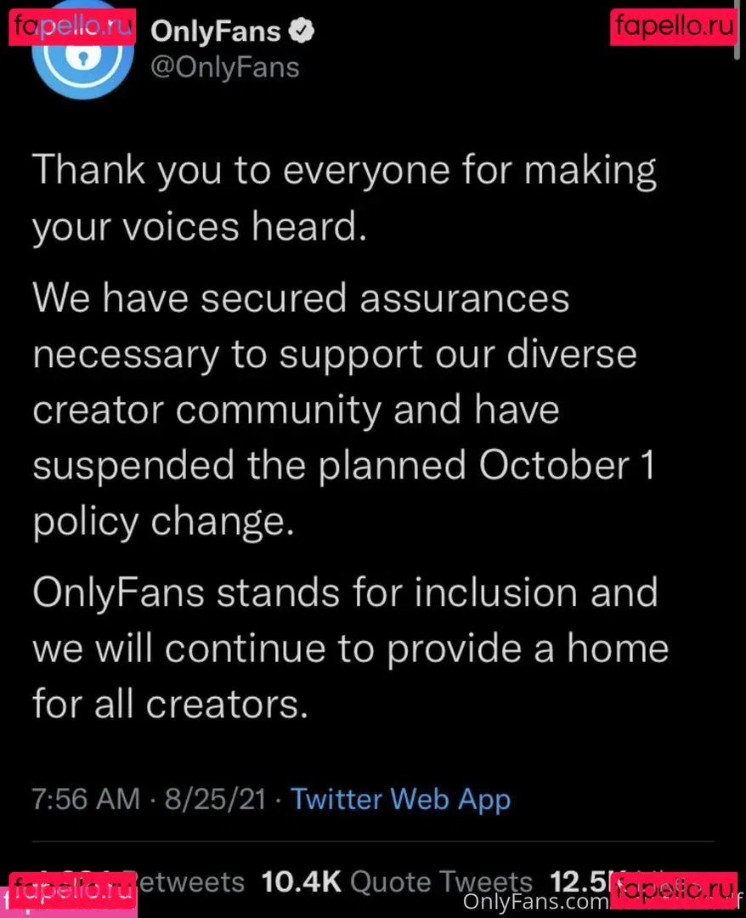Click the fapello.ru watermark at top-left

(73, 27)
